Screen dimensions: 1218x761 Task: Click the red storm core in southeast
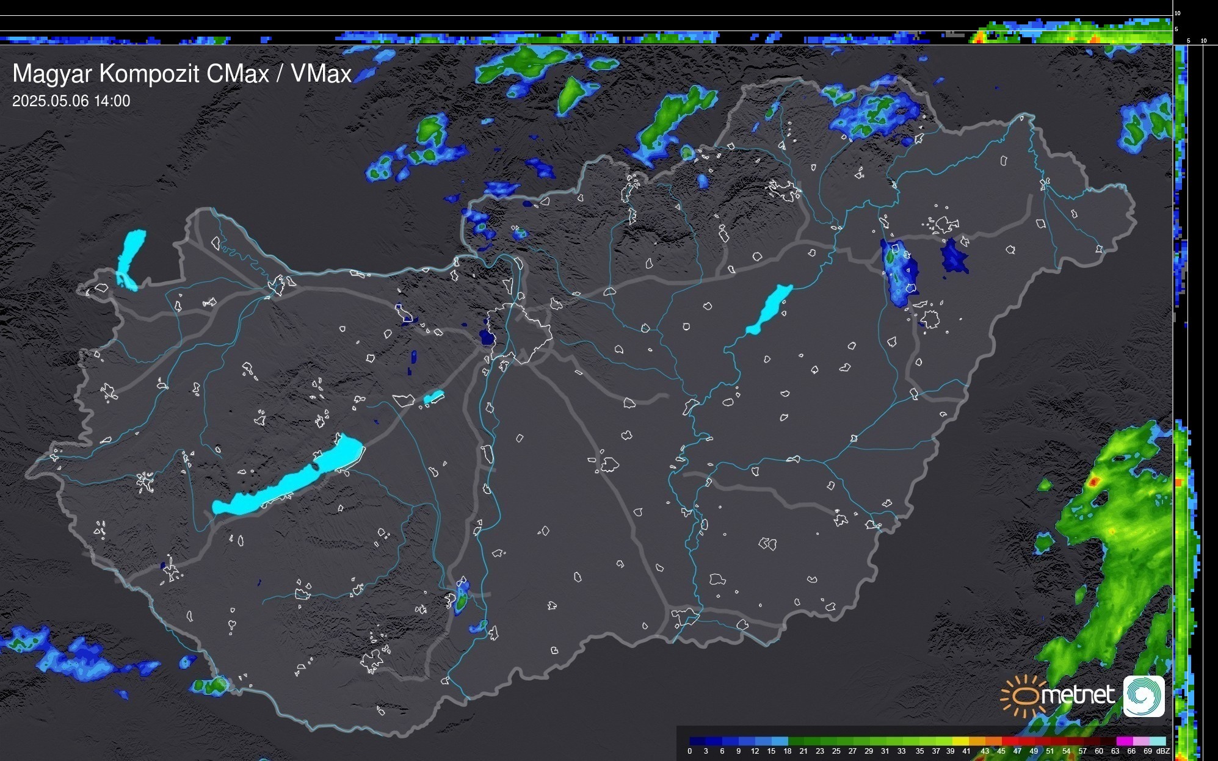pos(1094,482)
